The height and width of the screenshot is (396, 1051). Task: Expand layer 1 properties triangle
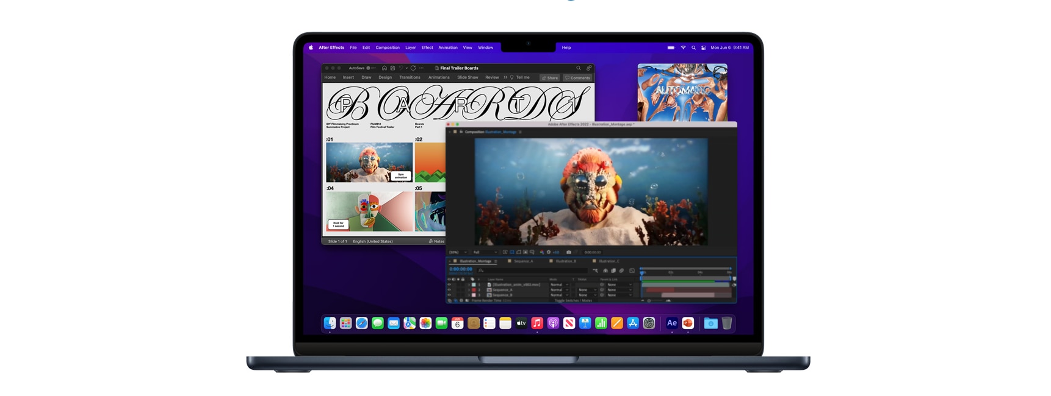(x=469, y=285)
